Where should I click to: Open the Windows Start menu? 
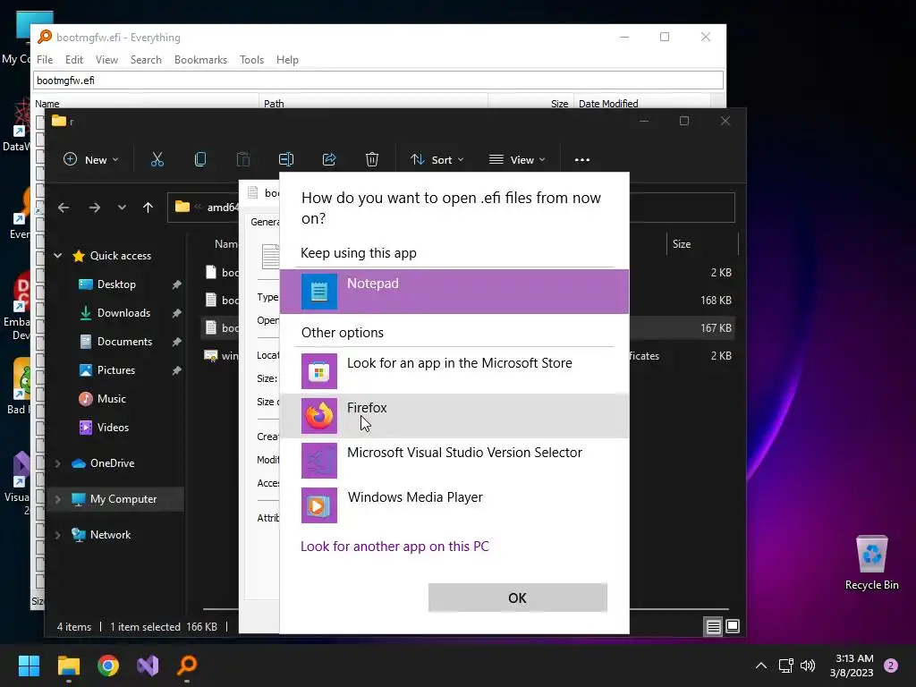click(x=29, y=666)
